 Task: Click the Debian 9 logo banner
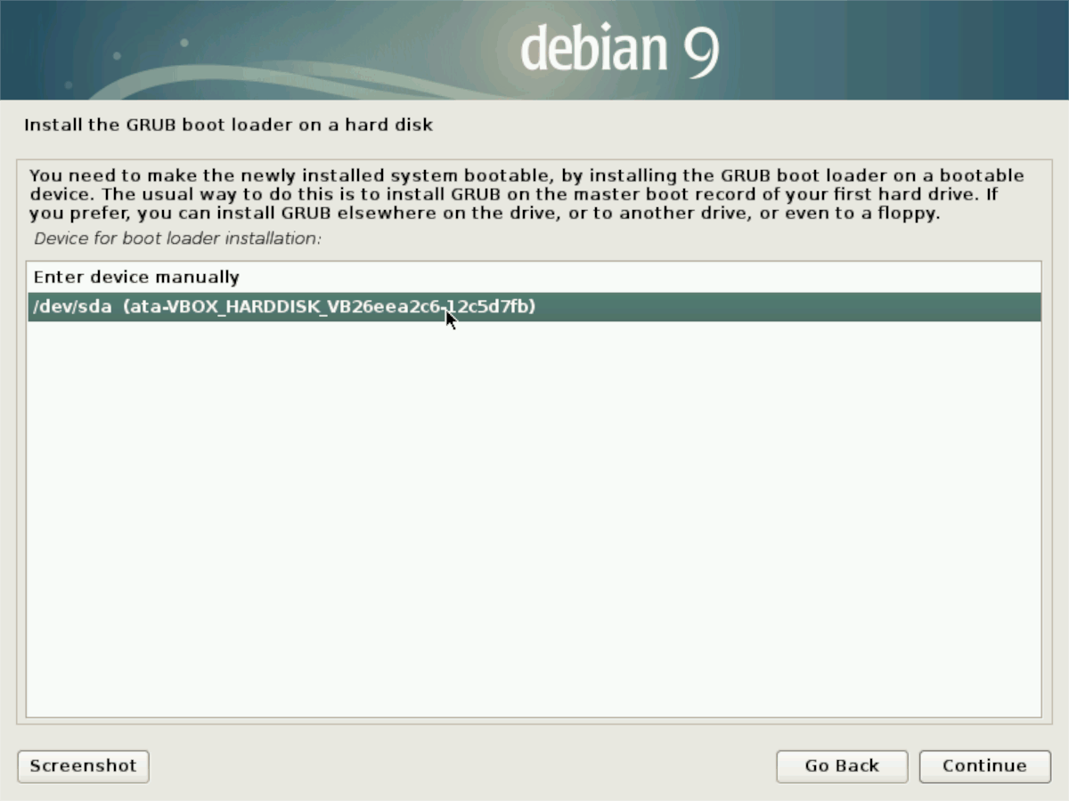click(618, 48)
